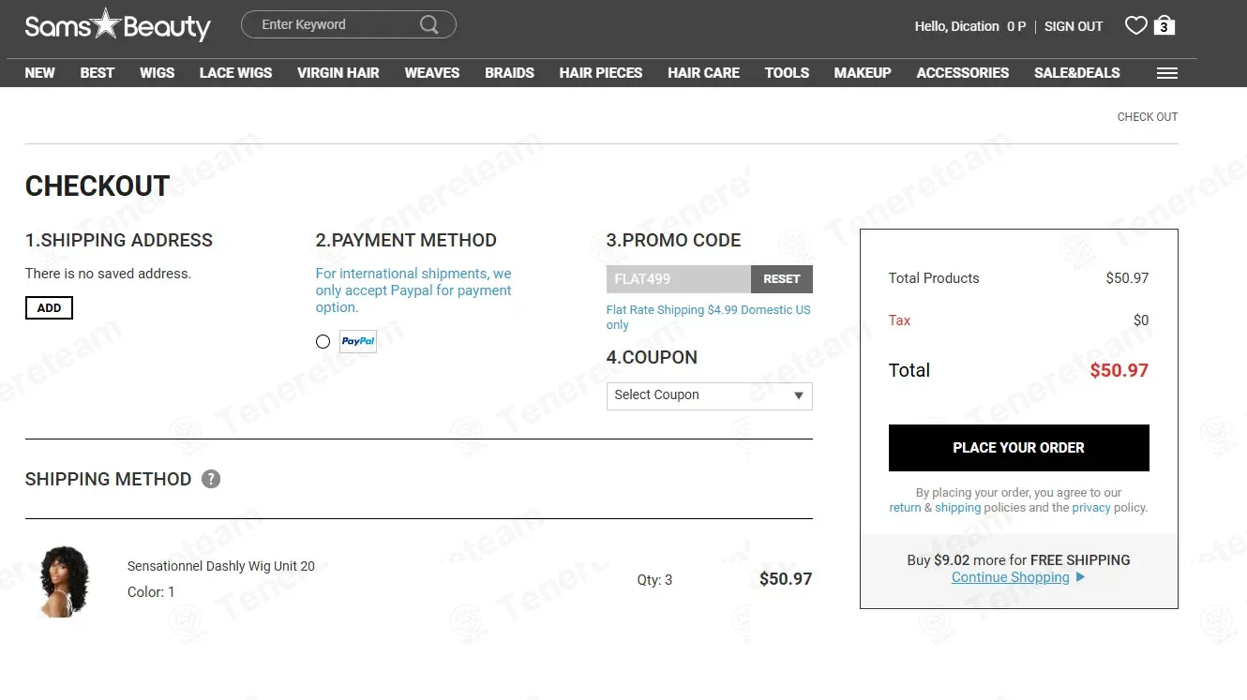Click the Sensationnel wig product thumbnail
The height and width of the screenshot is (700, 1247).
tap(65, 581)
